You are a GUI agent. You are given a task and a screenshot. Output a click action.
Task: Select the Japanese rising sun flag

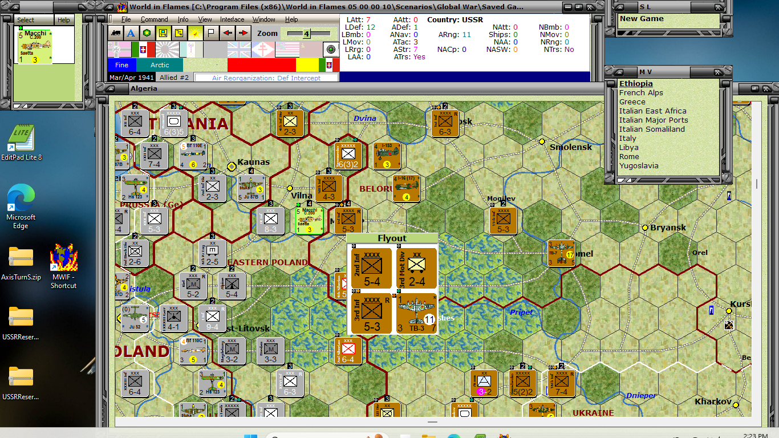click(x=167, y=50)
